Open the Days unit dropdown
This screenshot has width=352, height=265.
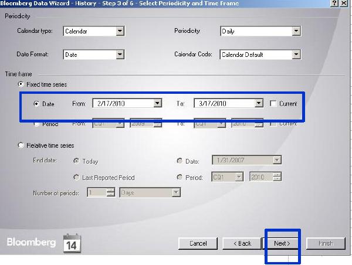coord(176,192)
